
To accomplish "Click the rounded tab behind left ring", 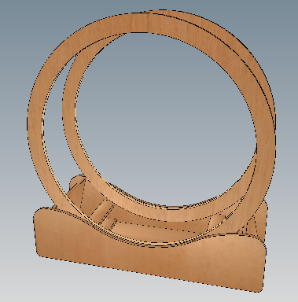I will click(x=76, y=182).
